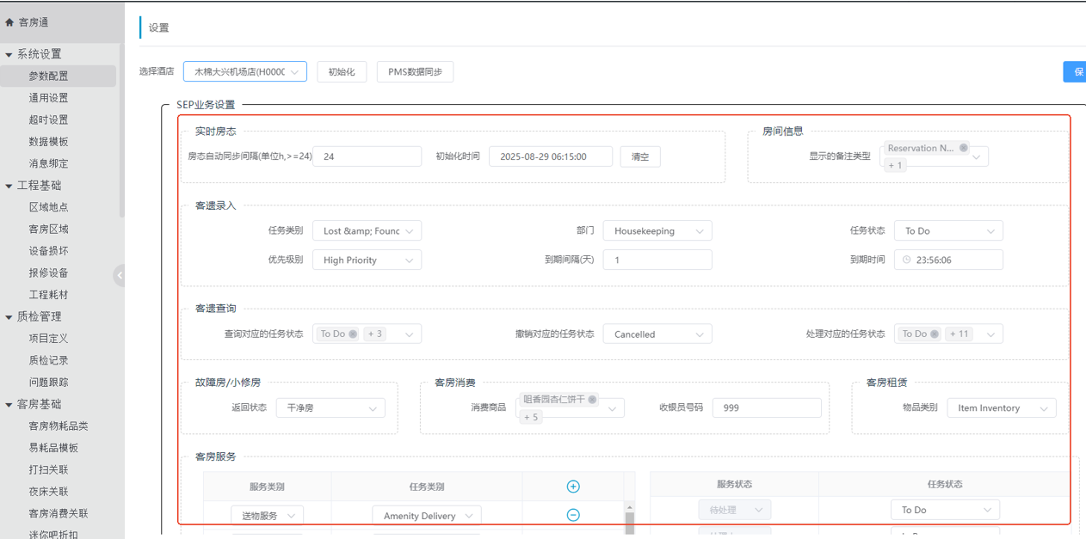Viewport: 1086px width, 539px height.
Task: Remove the 咀香园杏仁饼干 tag
Action: (x=592, y=400)
